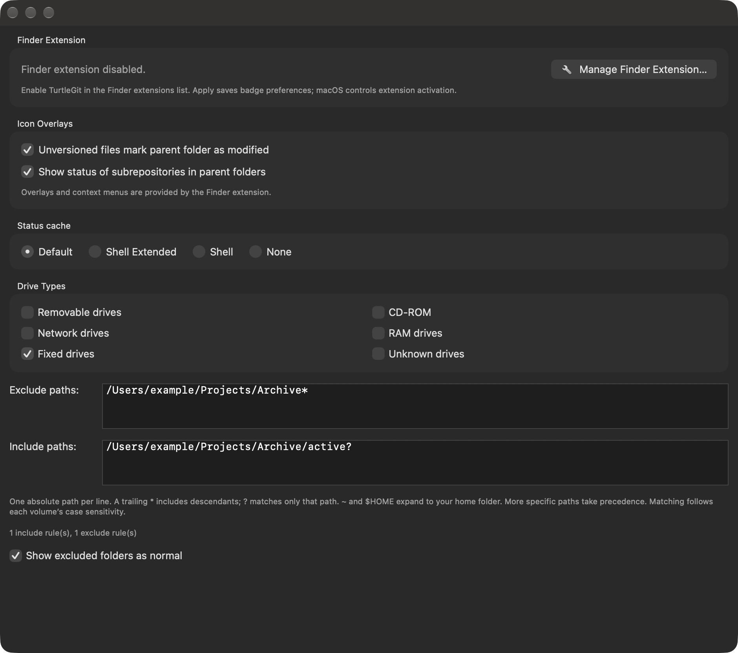
Task: Click the 'Drive Types' section heading
Action: click(41, 286)
